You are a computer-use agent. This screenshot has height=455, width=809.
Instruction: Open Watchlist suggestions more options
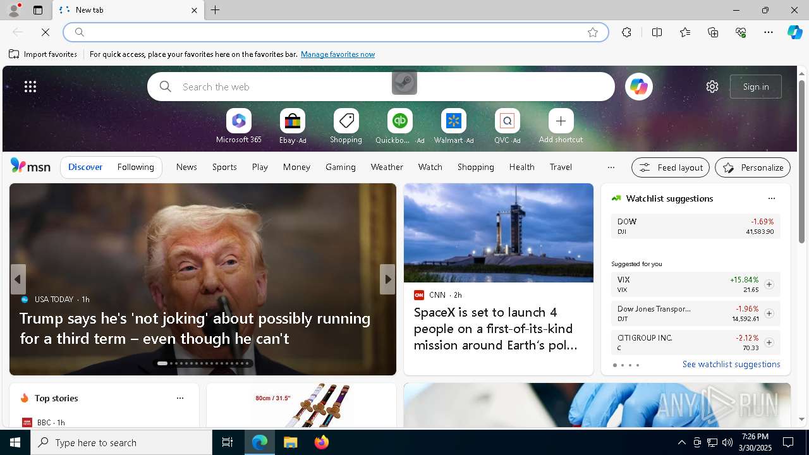click(771, 198)
